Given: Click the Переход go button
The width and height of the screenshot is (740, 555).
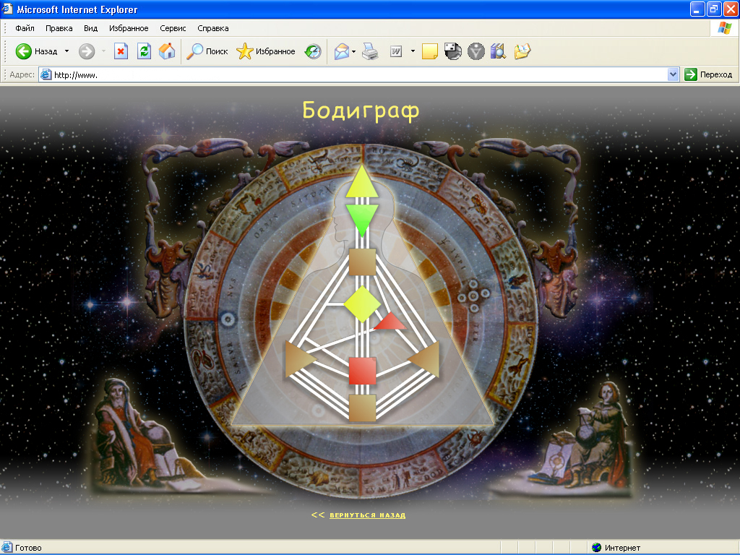Looking at the screenshot, I should [x=708, y=74].
